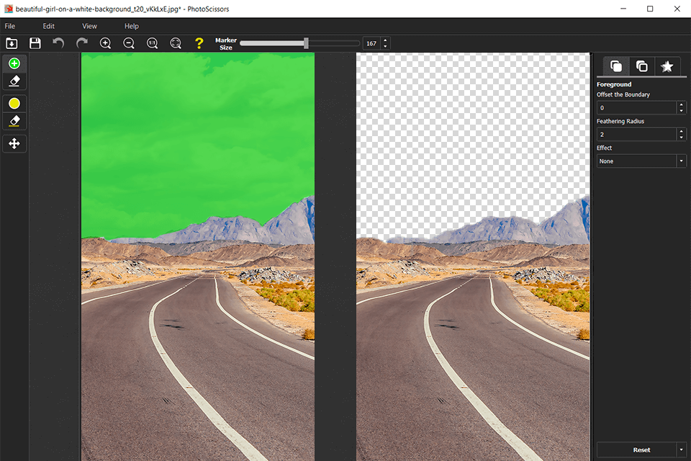Maximize the PhotoScissors window
This screenshot has width=691, height=461.
click(650, 9)
